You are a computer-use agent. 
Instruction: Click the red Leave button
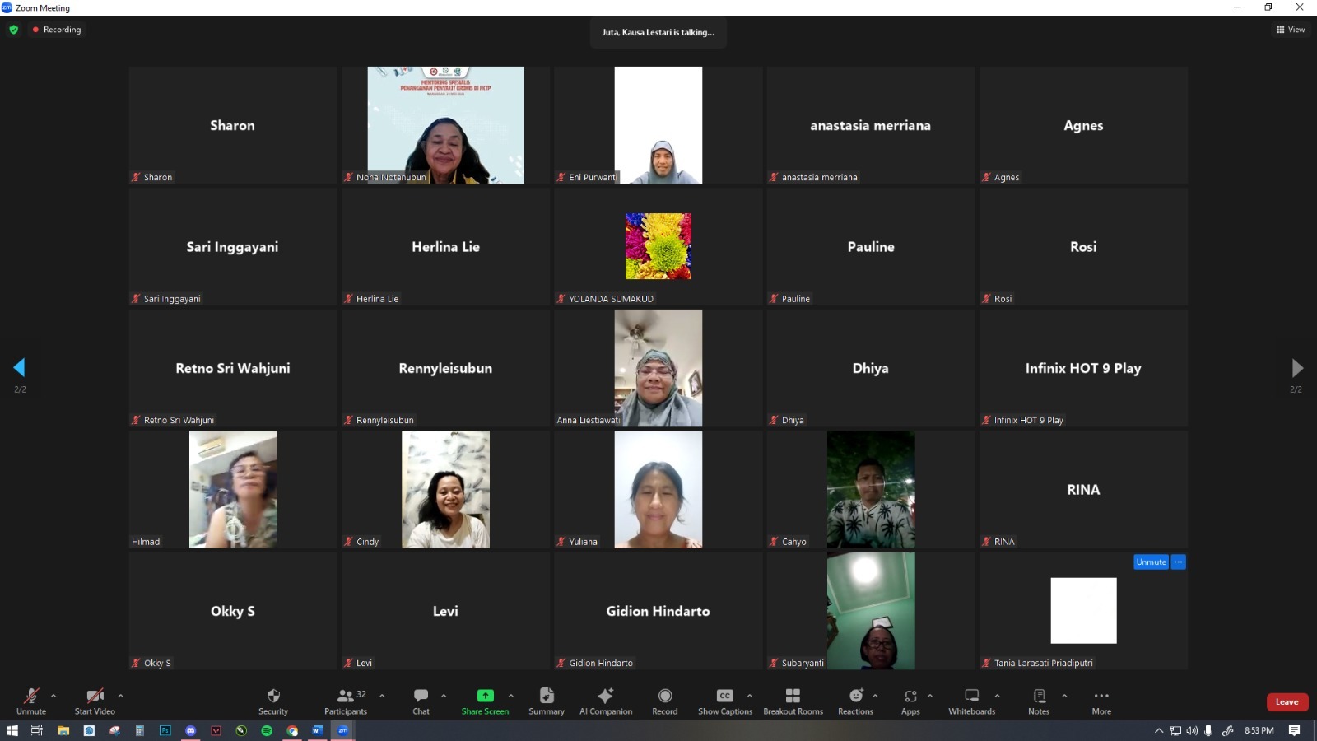tap(1287, 702)
